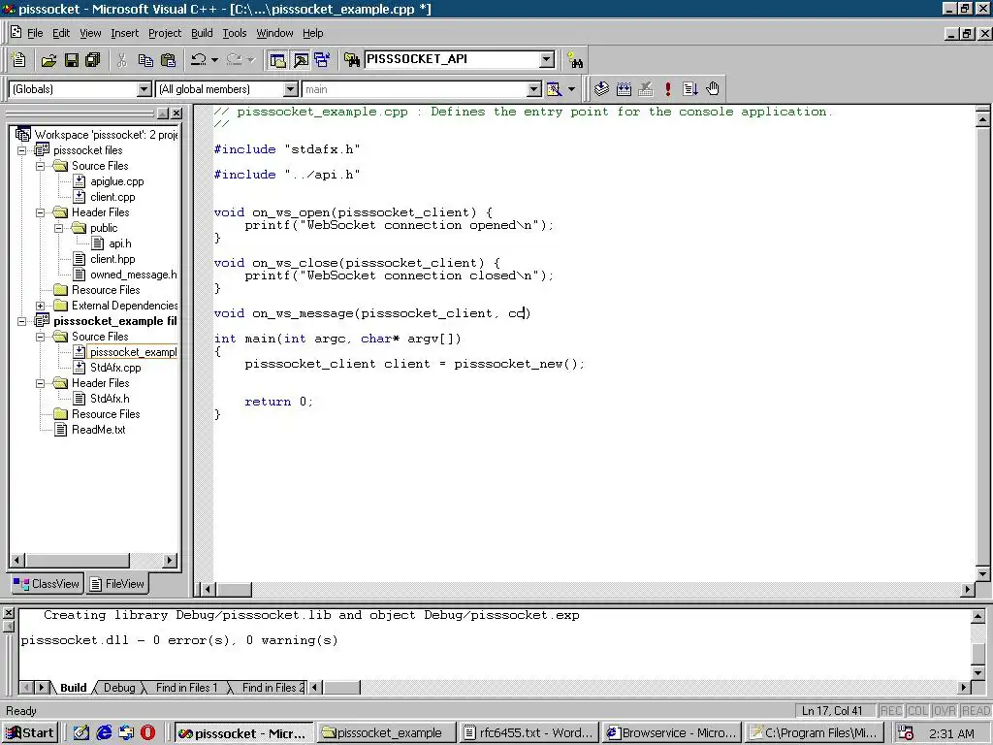The width and height of the screenshot is (993, 745).
Task: Expand the External Dependencies folder
Action: coord(41,306)
